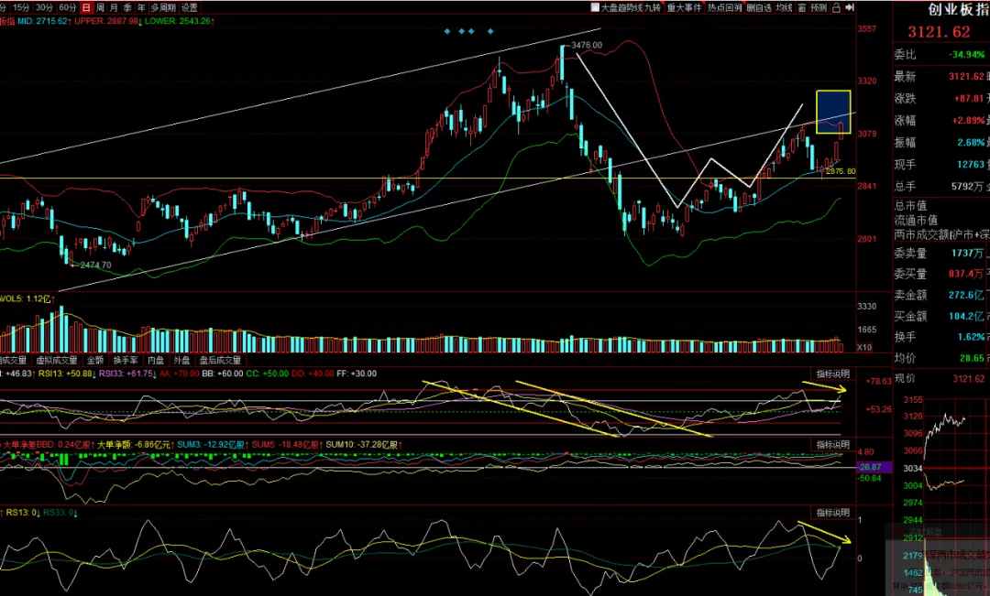
Task: Toggle the 均线 moving average lines
Action: 784,7
